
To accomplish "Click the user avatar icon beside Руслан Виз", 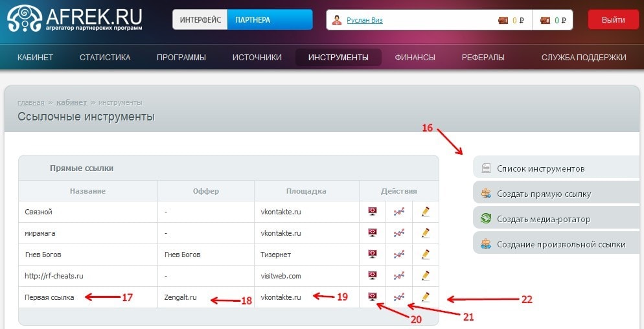I will click(x=337, y=19).
